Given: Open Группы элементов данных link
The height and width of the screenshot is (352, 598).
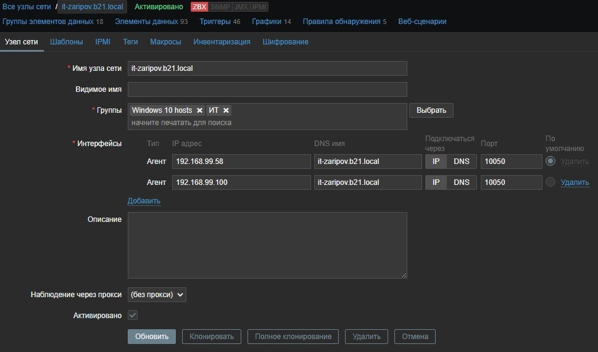Looking at the screenshot, I should click(x=48, y=22).
